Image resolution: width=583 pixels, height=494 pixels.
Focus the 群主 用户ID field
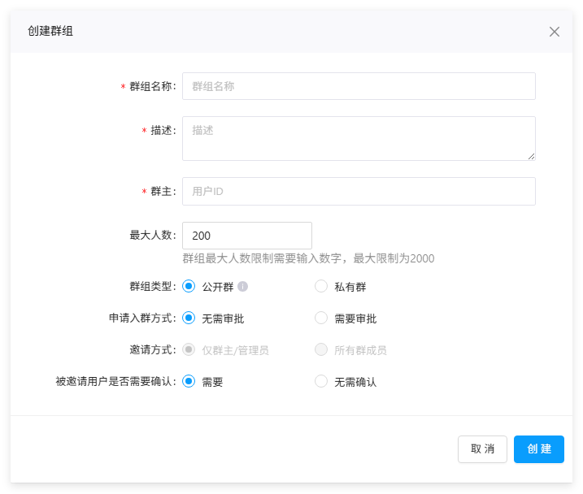(x=359, y=192)
